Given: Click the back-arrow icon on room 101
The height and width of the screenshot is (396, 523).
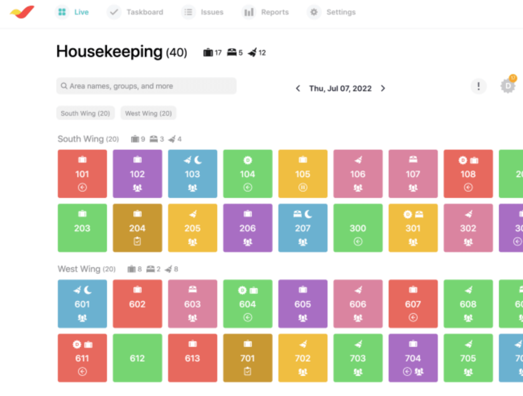Looking at the screenshot, I should pyautogui.click(x=82, y=188).
